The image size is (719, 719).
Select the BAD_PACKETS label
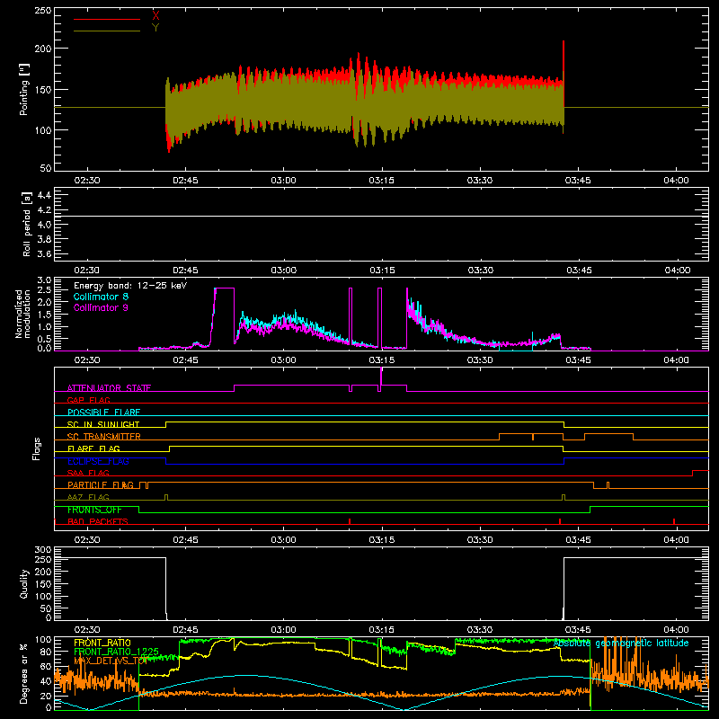click(98, 521)
